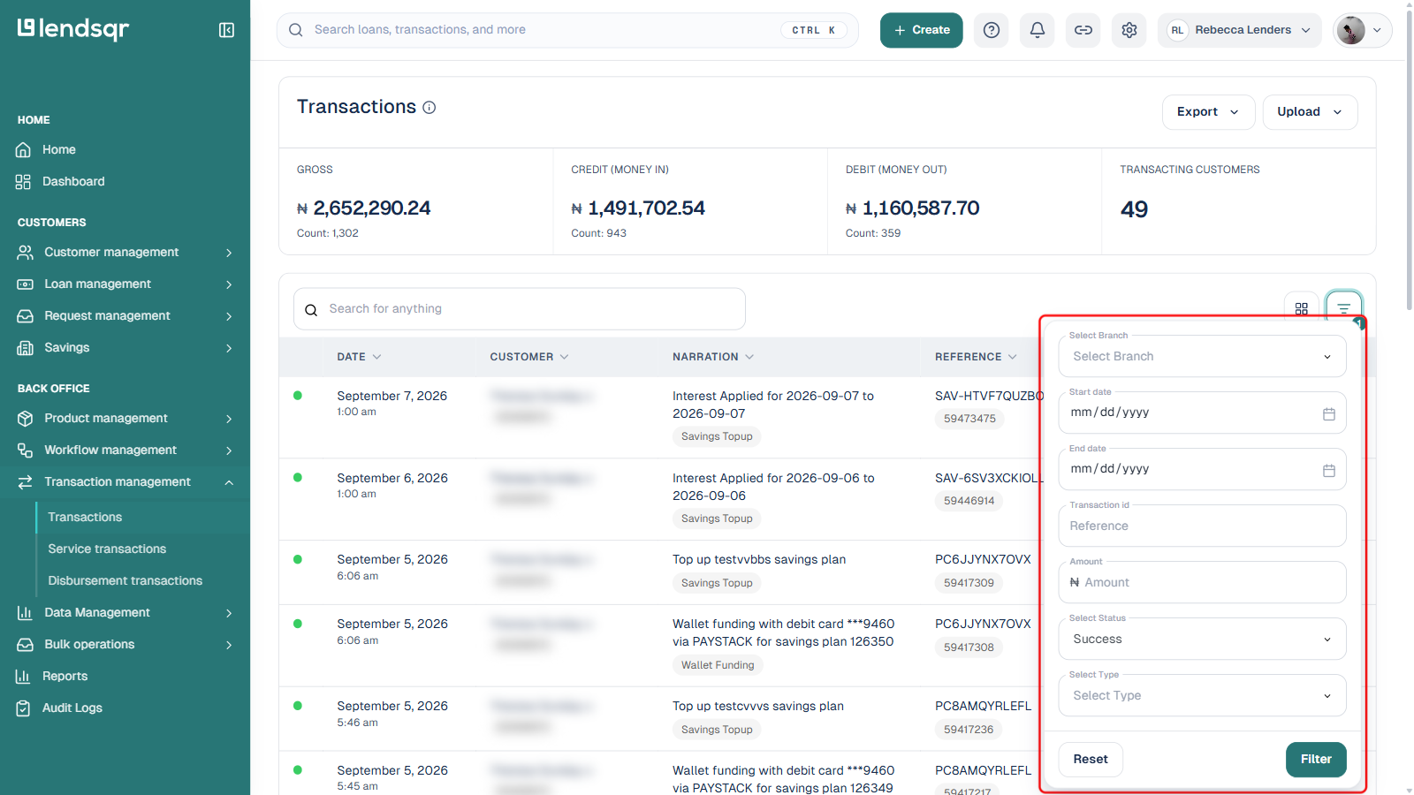Click transaction number 59473475
The image size is (1414, 795).
[969, 419]
